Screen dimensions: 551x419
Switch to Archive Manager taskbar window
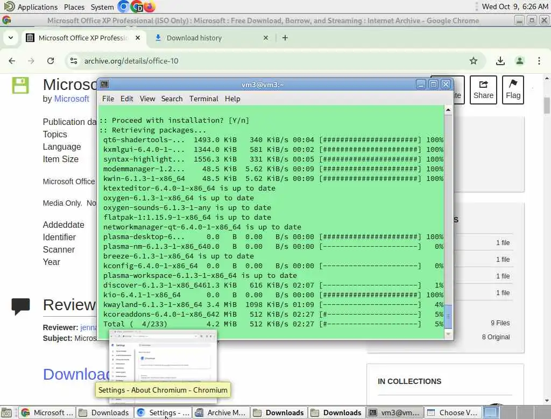pos(221,413)
